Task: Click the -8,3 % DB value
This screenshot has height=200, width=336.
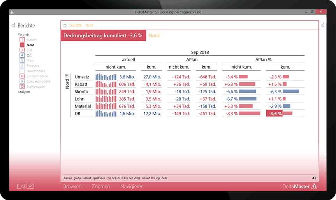Action: pos(232,113)
